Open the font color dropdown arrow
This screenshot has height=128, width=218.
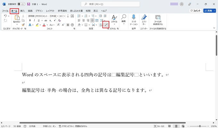[x=47, y=25]
